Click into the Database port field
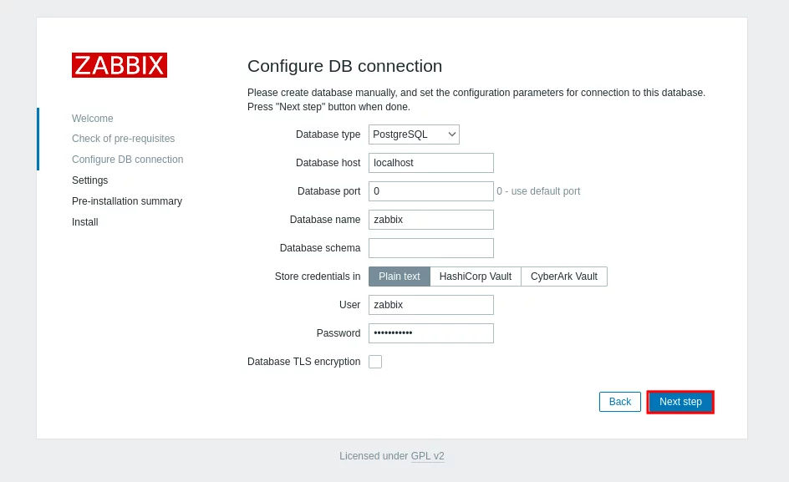The image size is (789, 482). point(430,191)
